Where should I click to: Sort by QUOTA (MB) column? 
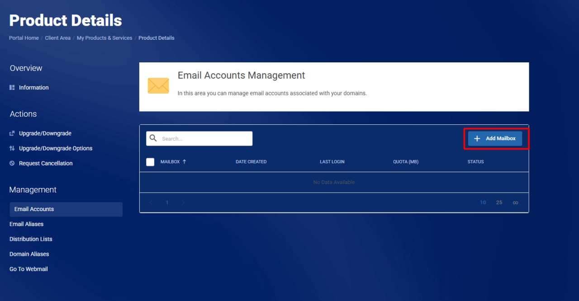click(x=406, y=162)
